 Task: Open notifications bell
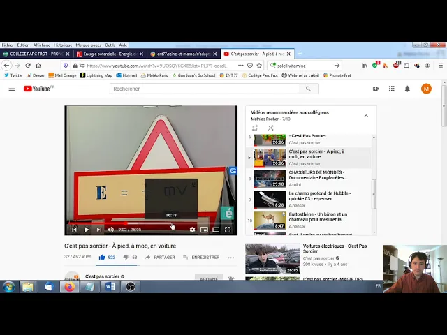[x=407, y=89]
